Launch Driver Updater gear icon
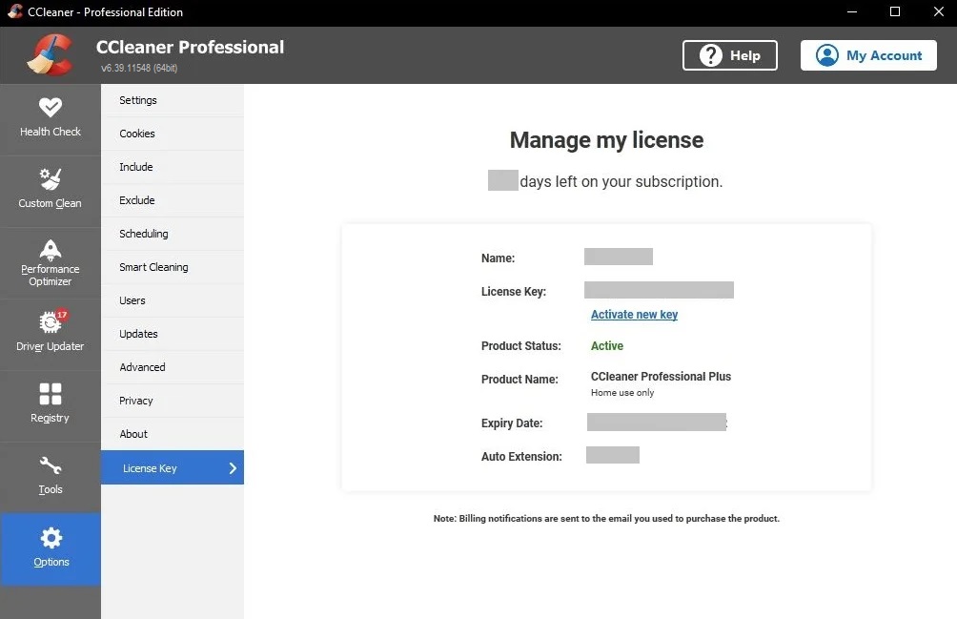957x619 pixels. coord(51,322)
